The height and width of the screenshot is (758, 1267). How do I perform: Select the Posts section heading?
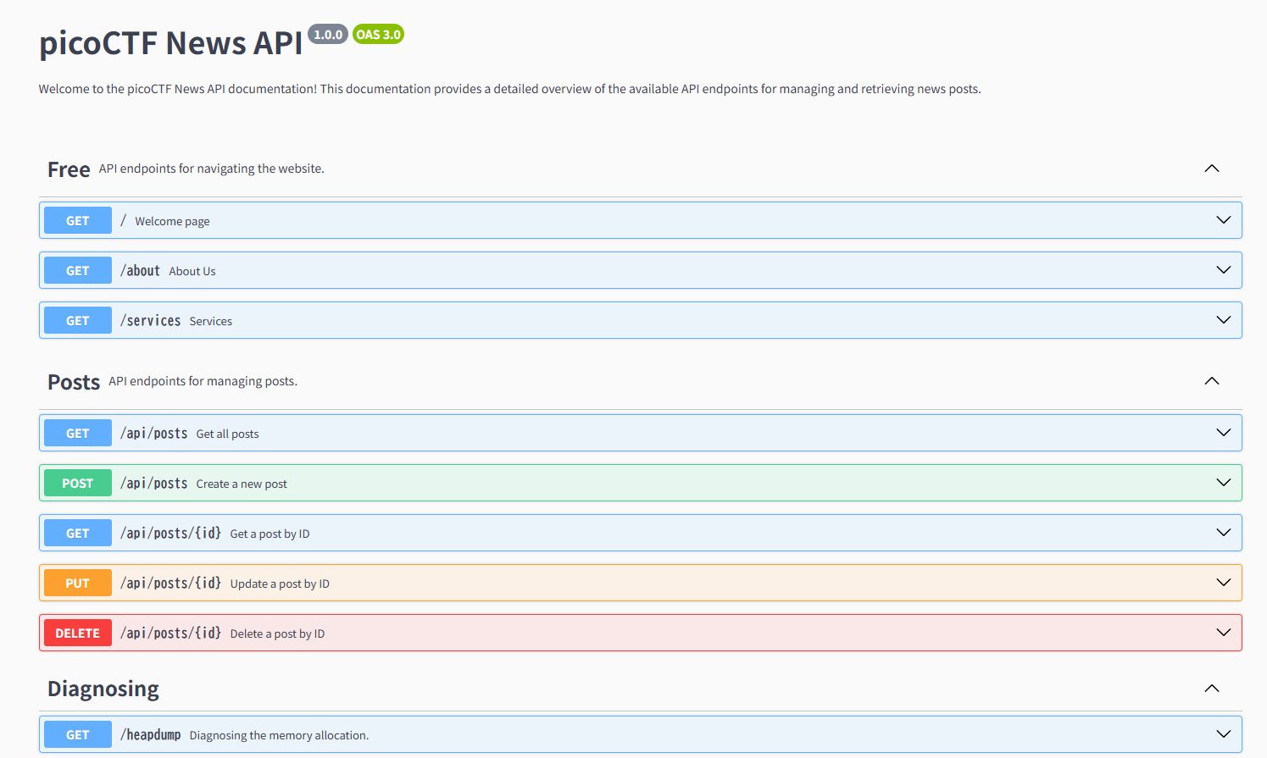(74, 382)
